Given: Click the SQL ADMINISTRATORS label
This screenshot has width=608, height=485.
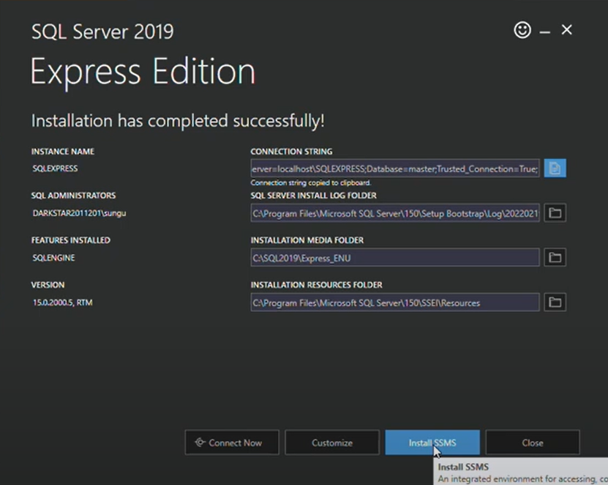Looking at the screenshot, I should coord(73,196).
